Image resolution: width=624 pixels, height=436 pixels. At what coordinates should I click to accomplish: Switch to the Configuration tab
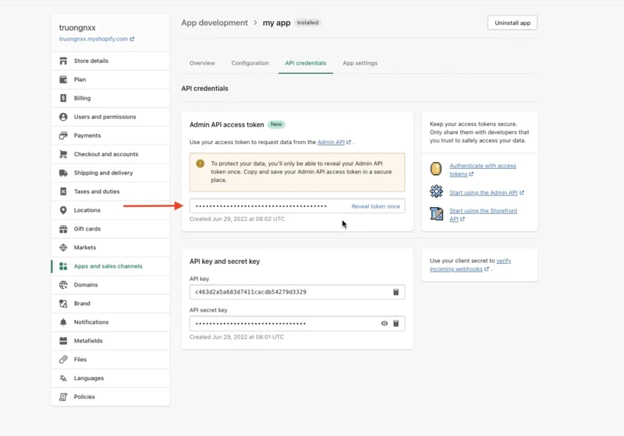click(250, 63)
